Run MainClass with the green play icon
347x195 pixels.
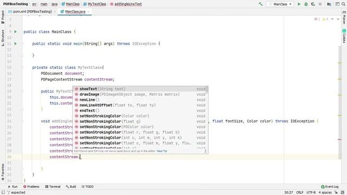pyautogui.click(x=299, y=4)
